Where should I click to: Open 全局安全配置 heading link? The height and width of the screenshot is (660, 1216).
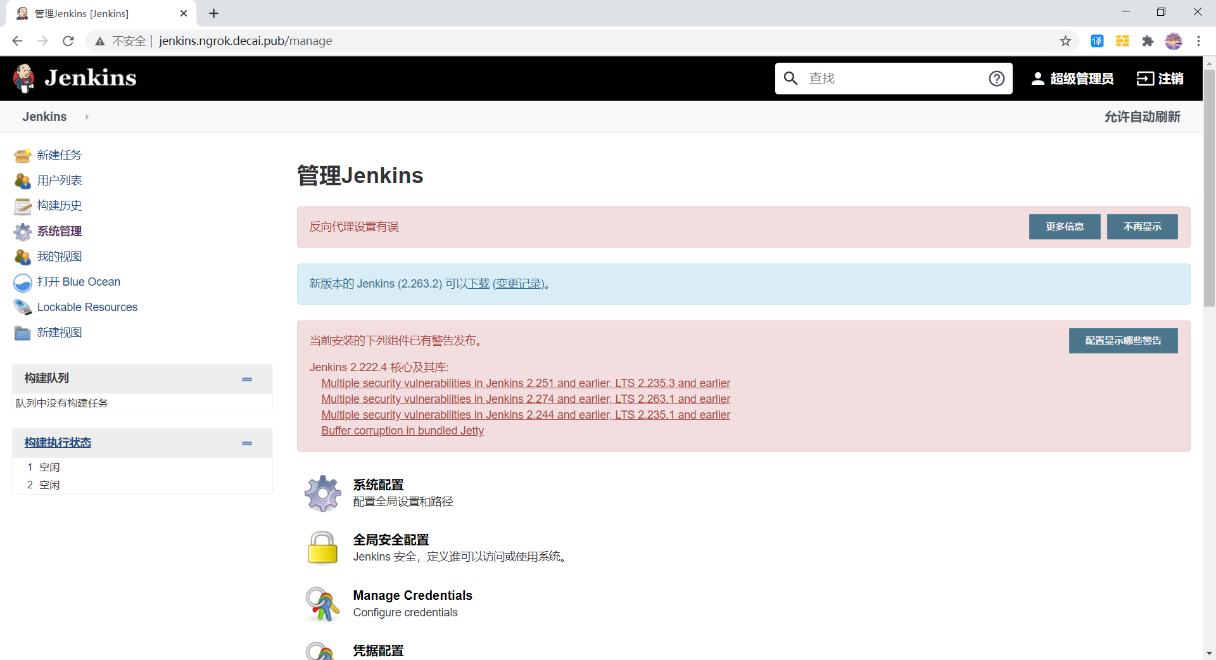[x=391, y=540]
